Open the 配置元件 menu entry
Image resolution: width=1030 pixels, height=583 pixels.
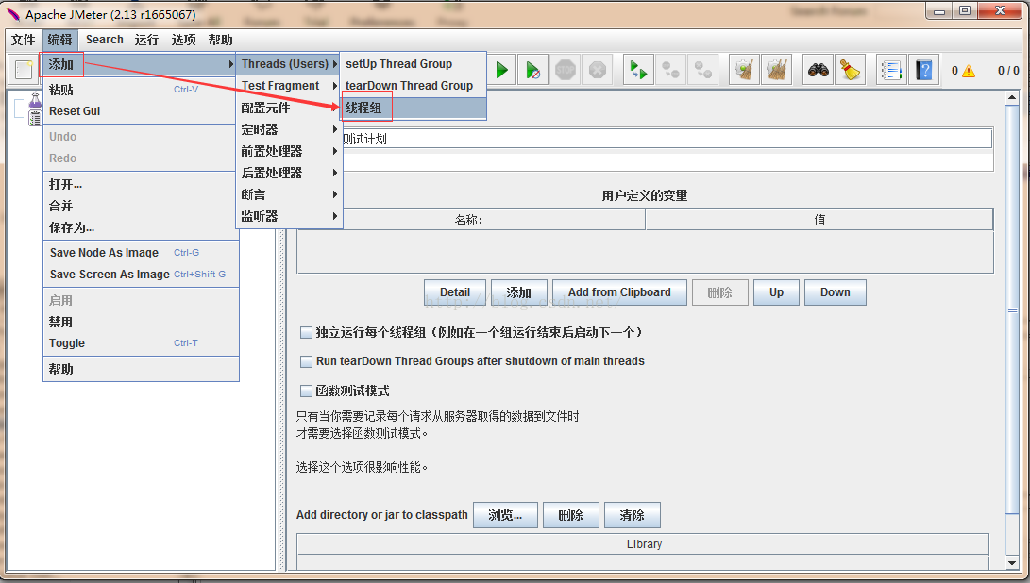289,108
